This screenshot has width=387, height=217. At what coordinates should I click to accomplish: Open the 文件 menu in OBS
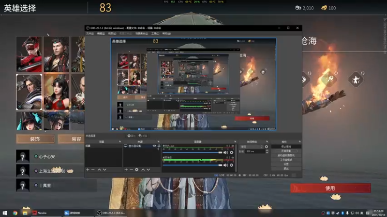90,33
